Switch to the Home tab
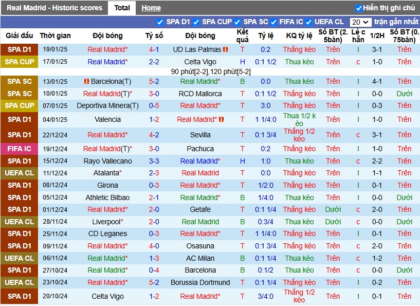 coord(151,8)
